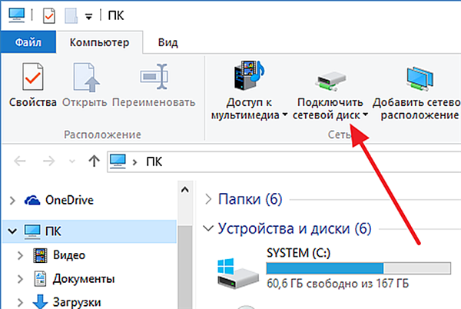Select OneDrive in navigation pane

69,200
